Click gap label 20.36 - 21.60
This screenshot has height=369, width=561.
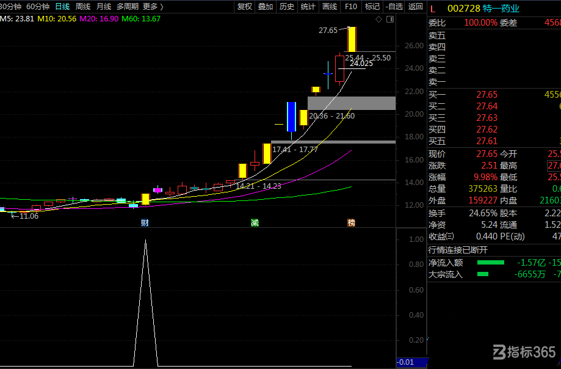pos(331,116)
